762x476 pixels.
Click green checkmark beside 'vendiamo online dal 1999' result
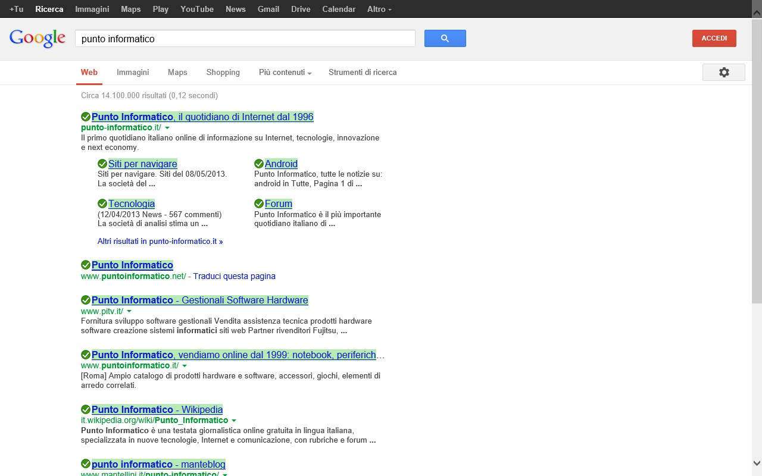[x=86, y=355]
